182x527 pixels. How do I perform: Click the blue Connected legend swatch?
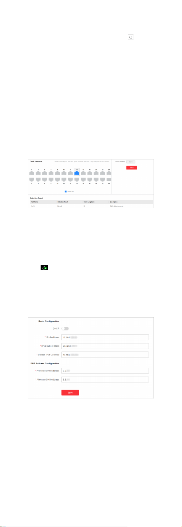tap(66, 191)
